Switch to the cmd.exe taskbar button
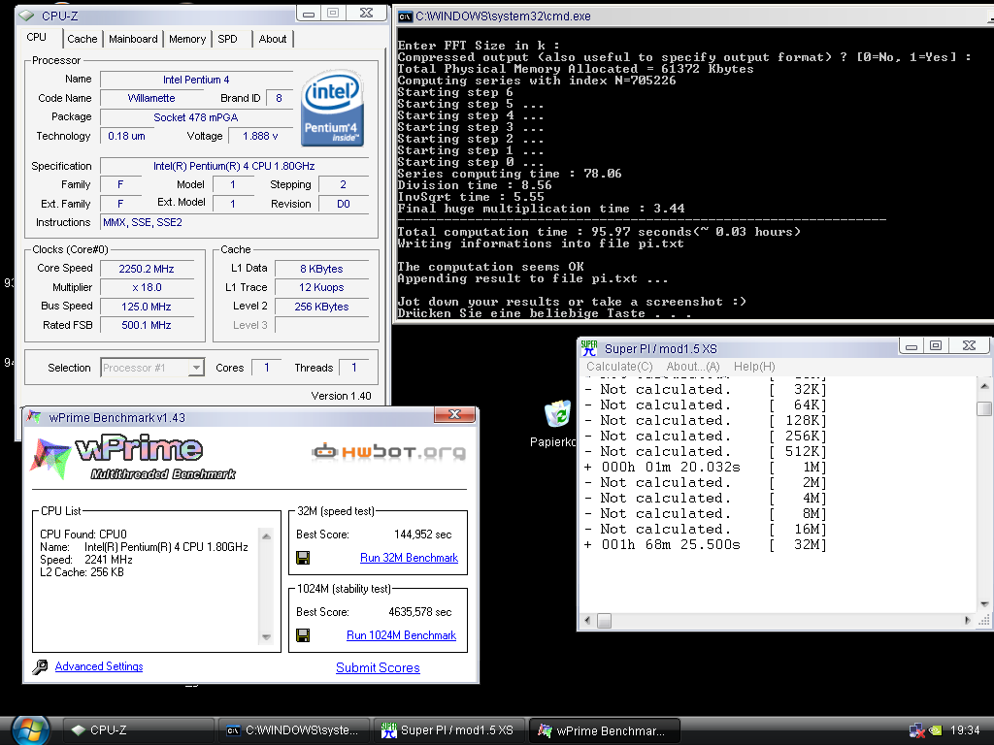This screenshot has height=745, width=994. 294,729
